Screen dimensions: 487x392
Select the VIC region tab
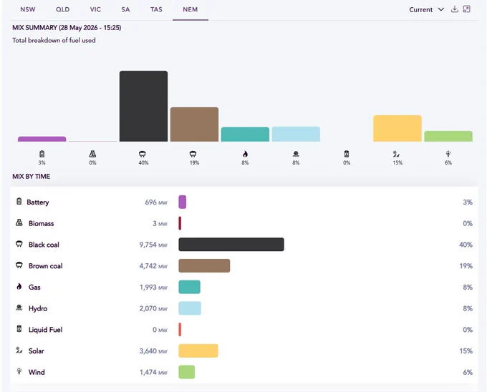(x=95, y=9)
